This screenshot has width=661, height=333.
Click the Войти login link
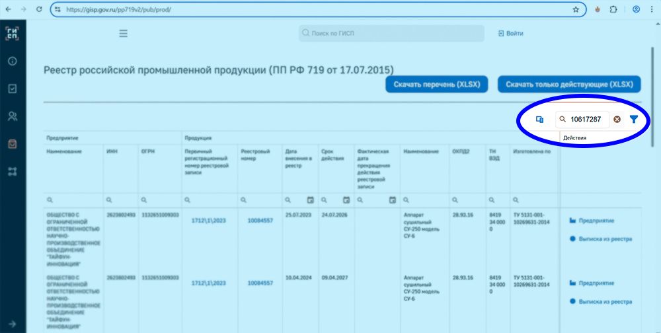click(510, 34)
